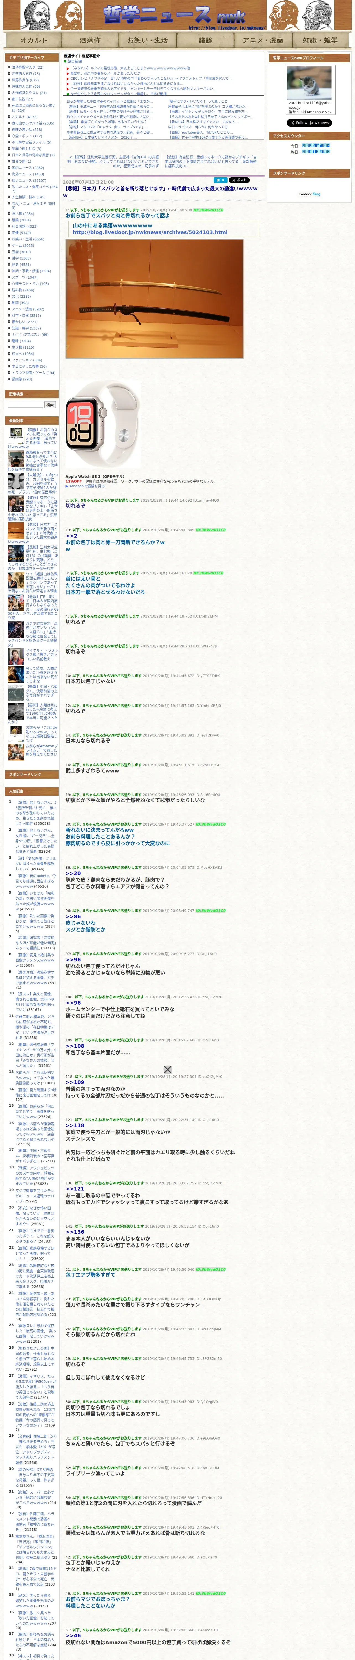Click the >>20 reply anchor

pyautogui.click(x=74, y=873)
